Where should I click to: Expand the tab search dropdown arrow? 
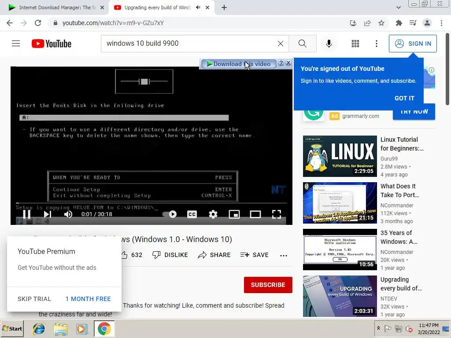pos(398,7)
